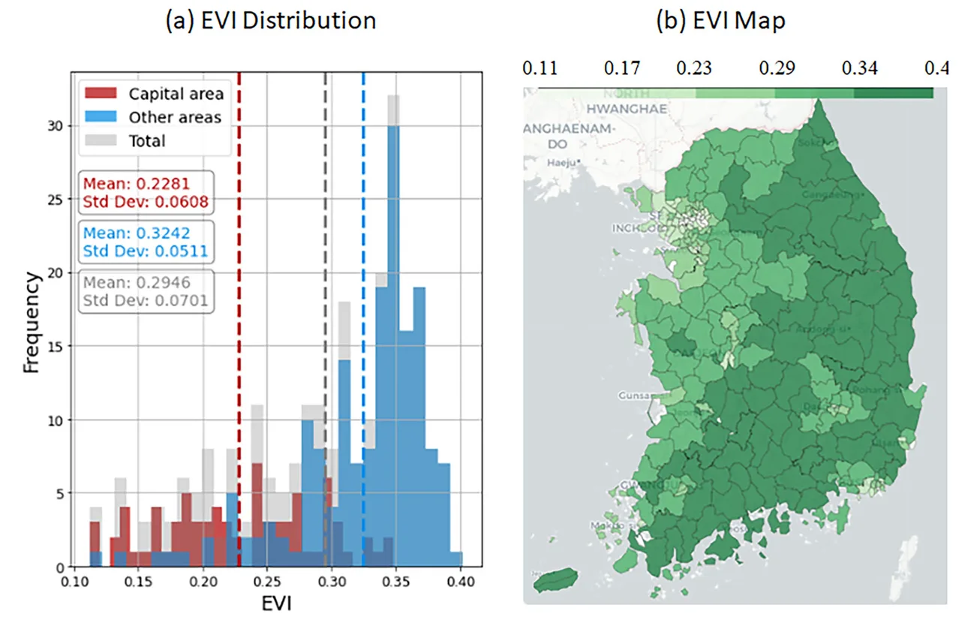
Task: Click the "0.35" x-axis tick label
Action: pos(397,582)
